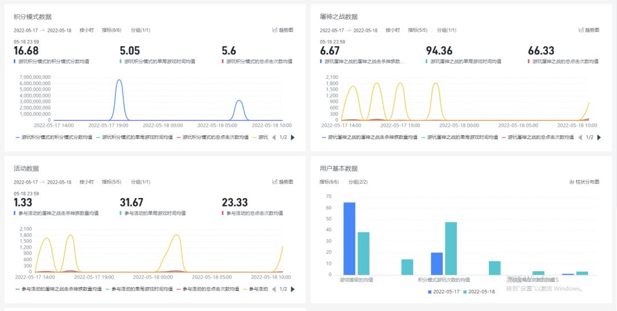Toggle legend 参与活动的总点击次数均值 series
Screen dimensions: 617x311
point(208,289)
